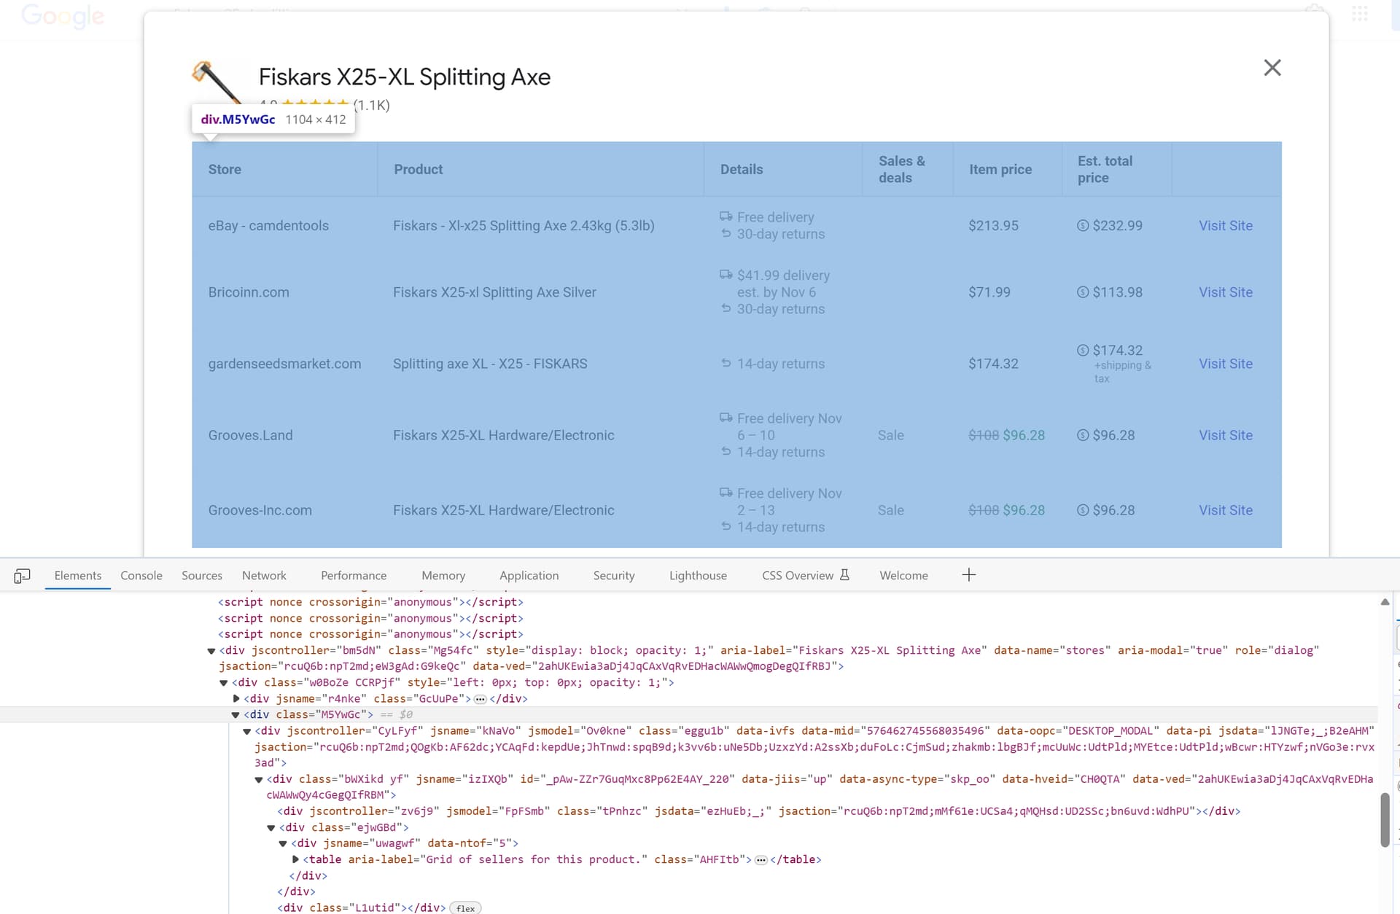This screenshot has height=914, width=1400.
Task: Click the info icon beside $174.32
Action: (x=1083, y=350)
